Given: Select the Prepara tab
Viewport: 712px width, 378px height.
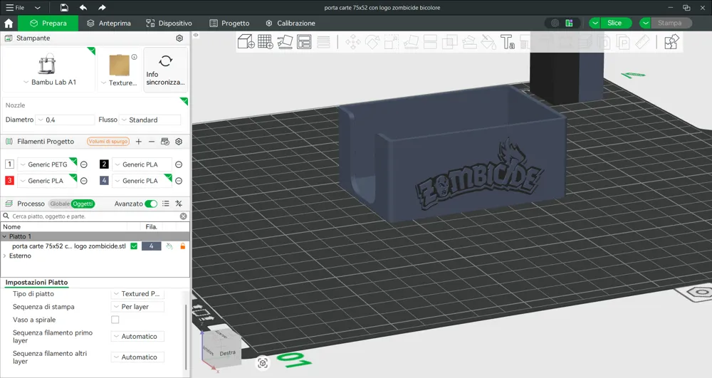Looking at the screenshot, I should click(48, 23).
